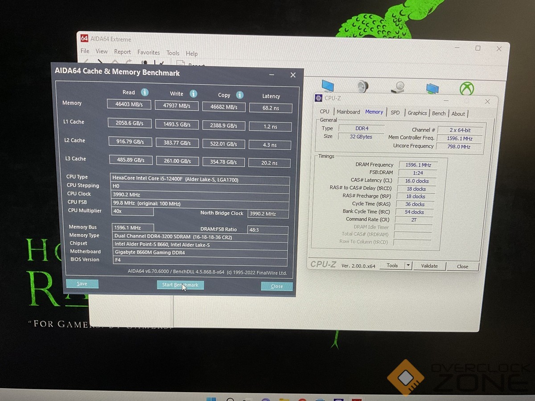Select the L3 Cache Write value 261.00 GB/s
The image size is (535, 401).
(x=177, y=161)
